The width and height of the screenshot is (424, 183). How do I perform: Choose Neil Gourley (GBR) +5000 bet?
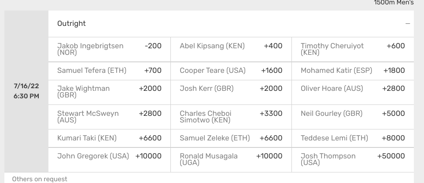pos(353,117)
